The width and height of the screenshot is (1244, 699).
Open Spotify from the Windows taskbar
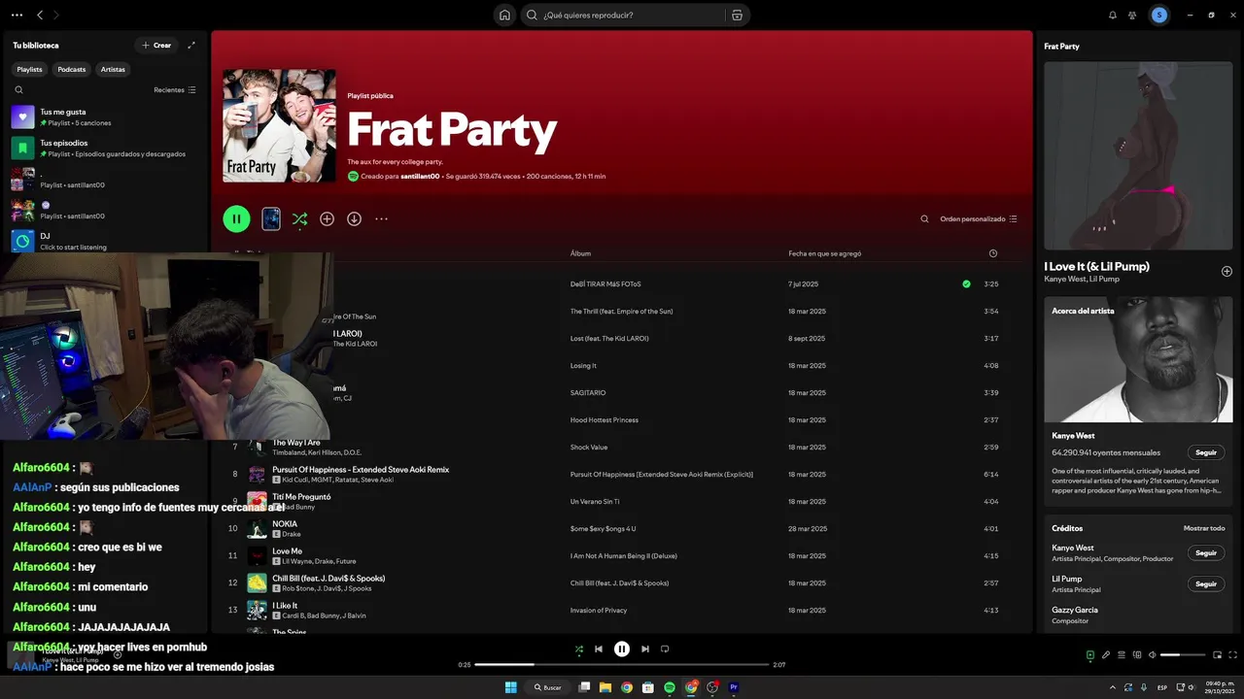click(670, 687)
